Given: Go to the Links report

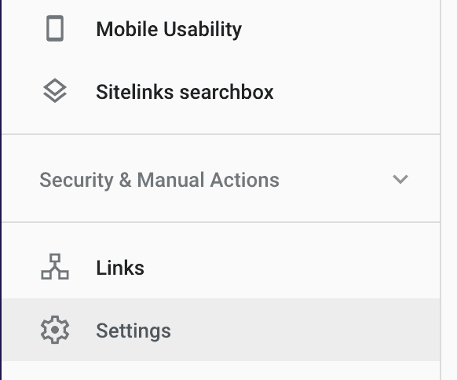Looking at the screenshot, I should [221, 267].
